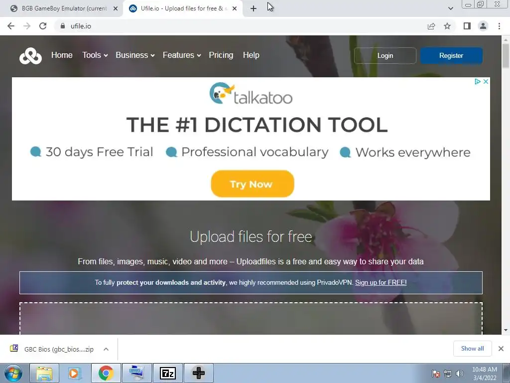Click the page vertical scrollbar thumb
Screen dimensions: 510x383
pyautogui.click(x=506, y=56)
